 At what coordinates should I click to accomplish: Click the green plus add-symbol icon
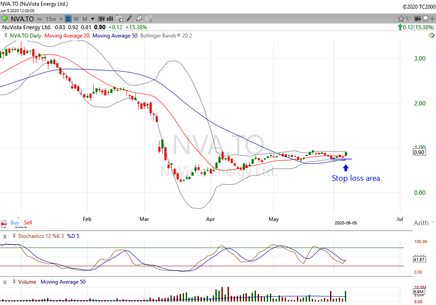(5, 19)
